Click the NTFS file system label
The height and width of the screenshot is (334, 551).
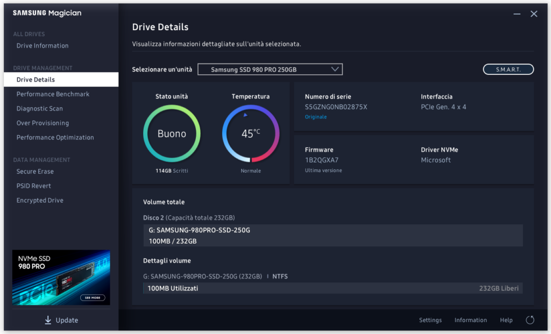pos(280,276)
